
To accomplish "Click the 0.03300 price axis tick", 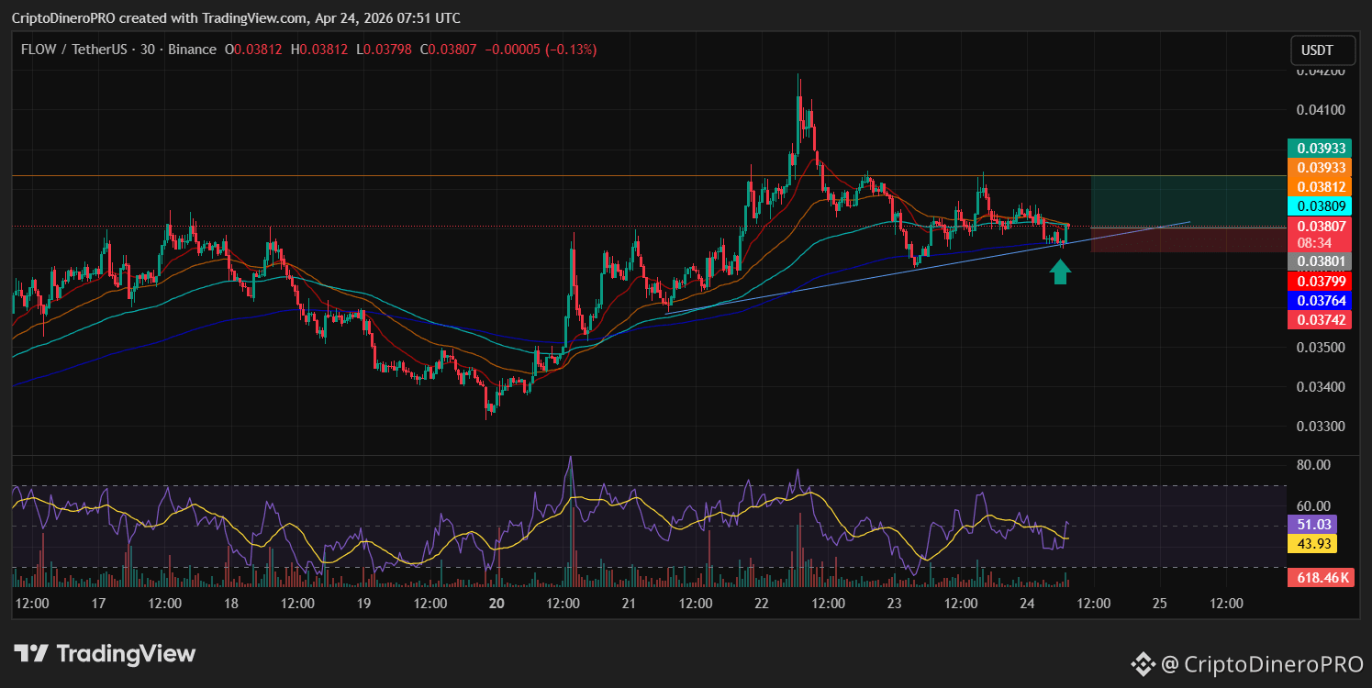I will (1321, 427).
